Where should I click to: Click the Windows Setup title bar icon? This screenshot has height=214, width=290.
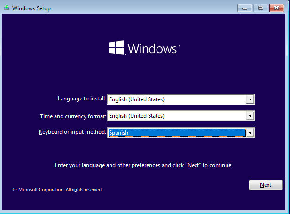[x=6, y=8]
